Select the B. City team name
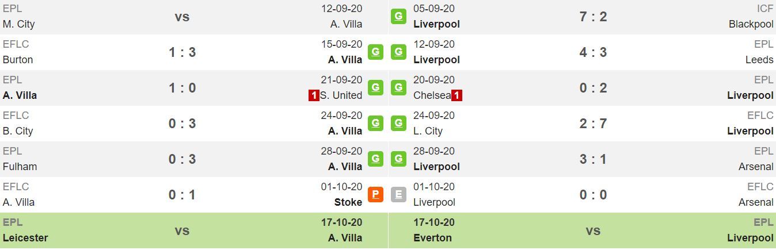This screenshot has width=776, height=250. point(18,131)
